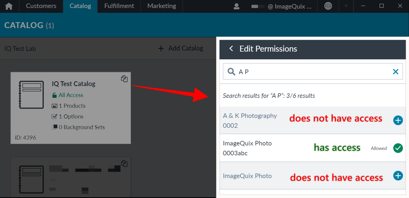
Task: Select the IQ Test Catalog notebook thumbnail
Action: [31, 95]
